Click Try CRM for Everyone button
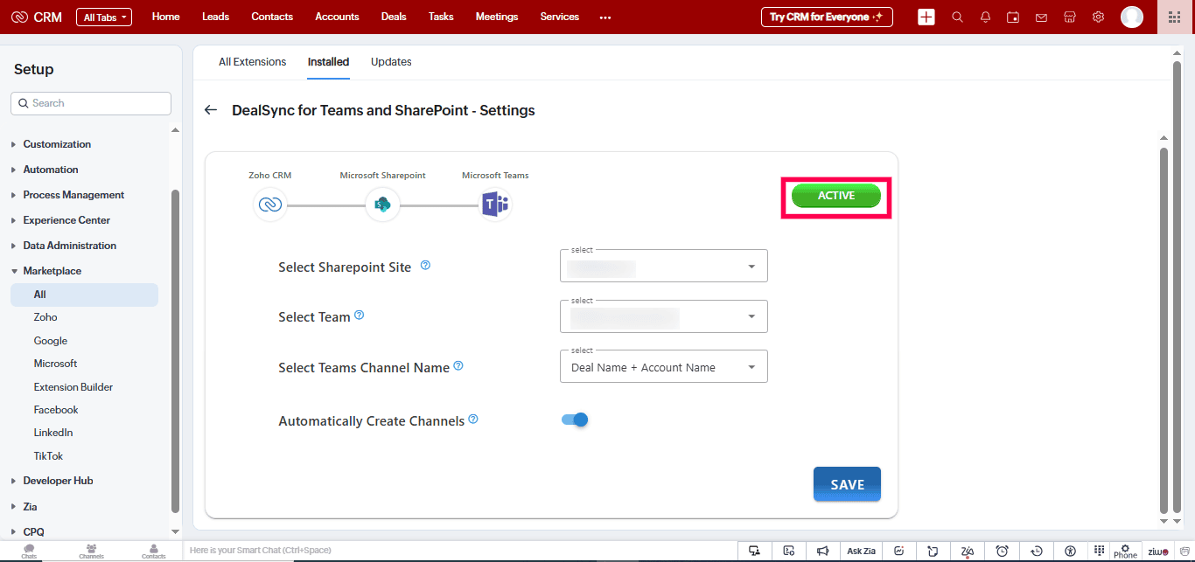The image size is (1195, 562). tap(827, 17)
